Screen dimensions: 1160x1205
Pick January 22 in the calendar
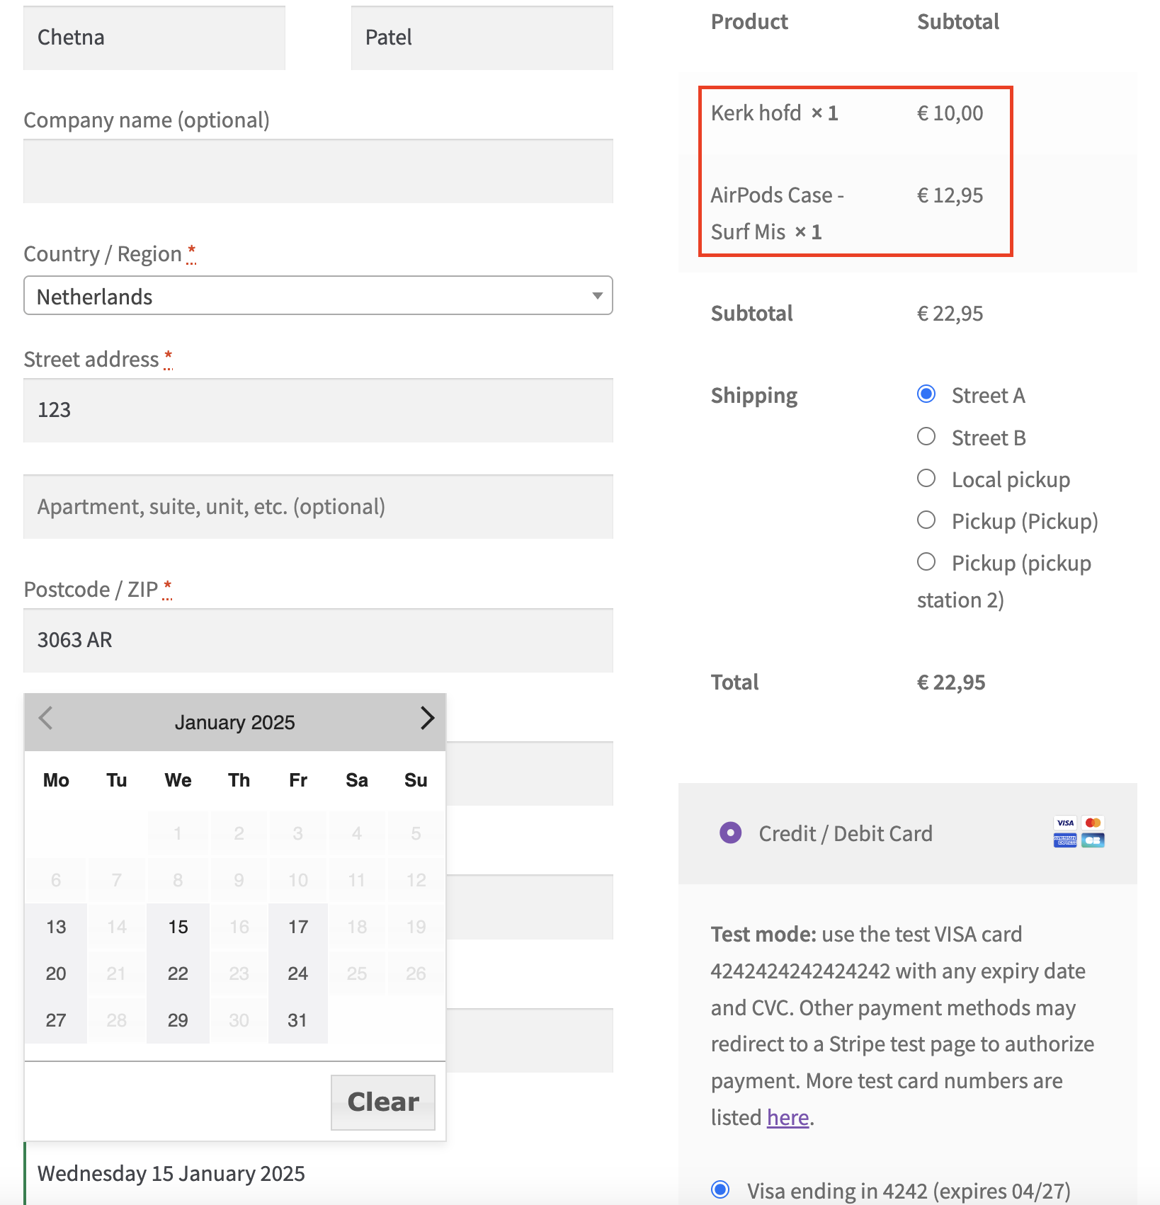pos(178,973)
